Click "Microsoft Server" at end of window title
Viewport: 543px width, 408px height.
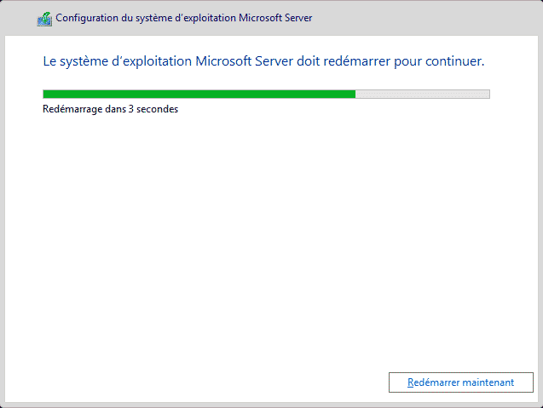[287, 18]
